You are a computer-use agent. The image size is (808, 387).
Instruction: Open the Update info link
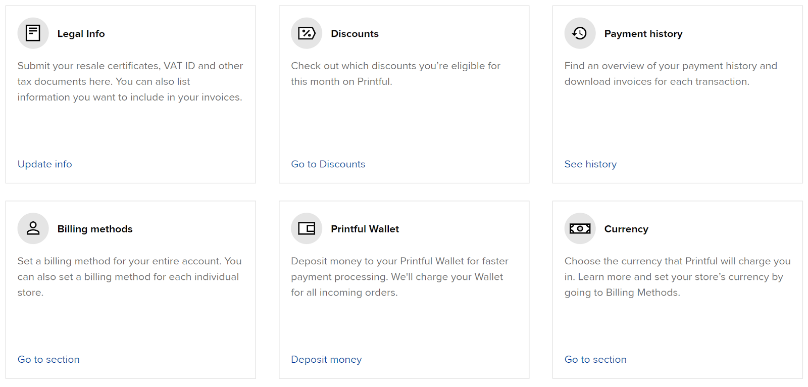[45, 164]
